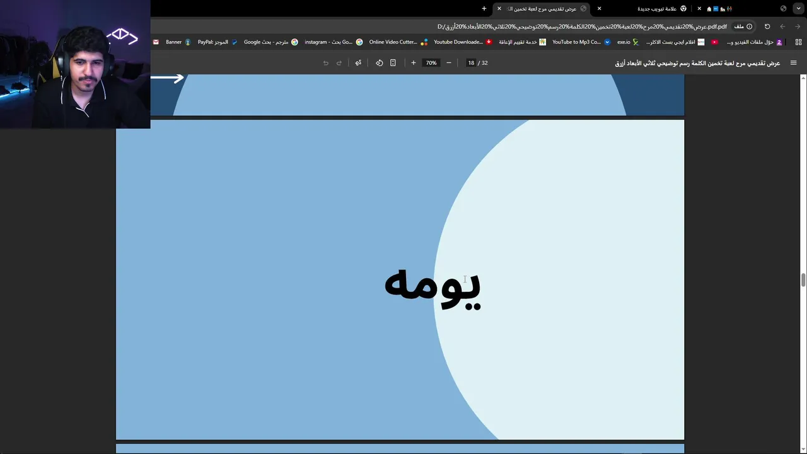Edit the page number field showing 18
The height and width of the screenshot is (454, 807).
click(x=471, y=63)
